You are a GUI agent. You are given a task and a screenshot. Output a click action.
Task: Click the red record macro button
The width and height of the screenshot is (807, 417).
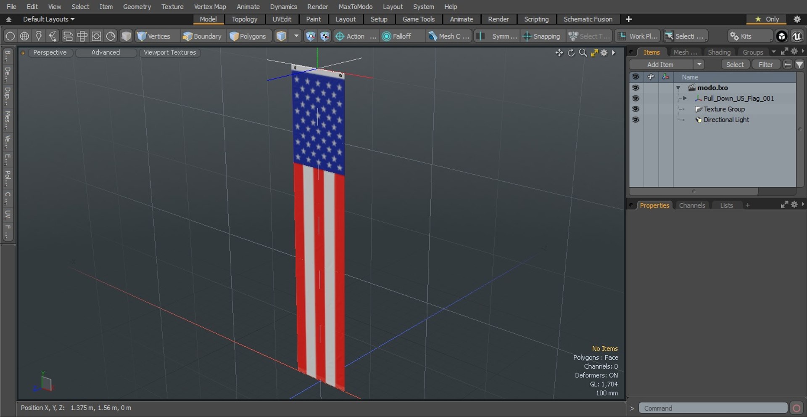click(x=796, y=408)
